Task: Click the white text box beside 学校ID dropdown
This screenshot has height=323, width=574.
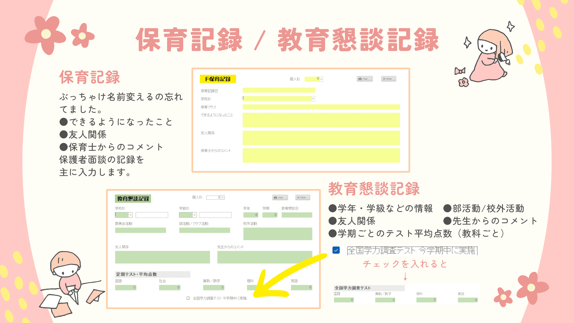Action: (152, 215)
